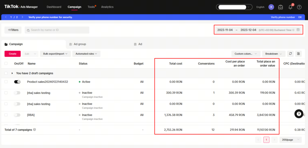Screen dimensions: 308x148
Task: Go to next banner message arrow
Action: [x=22, y=17]
